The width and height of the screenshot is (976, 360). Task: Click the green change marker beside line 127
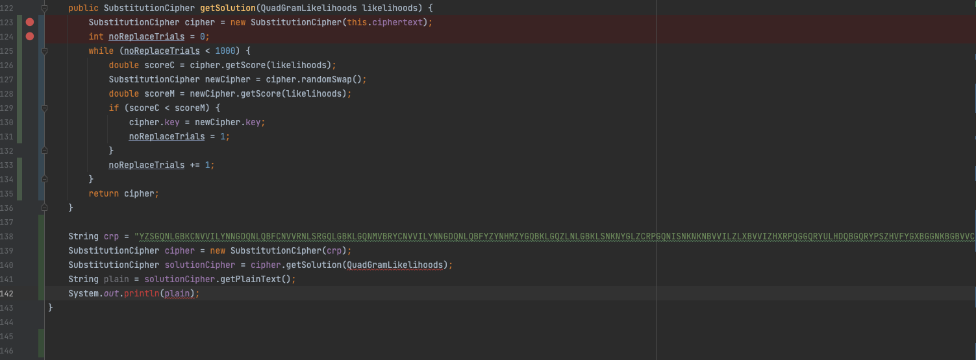point(20,79)
